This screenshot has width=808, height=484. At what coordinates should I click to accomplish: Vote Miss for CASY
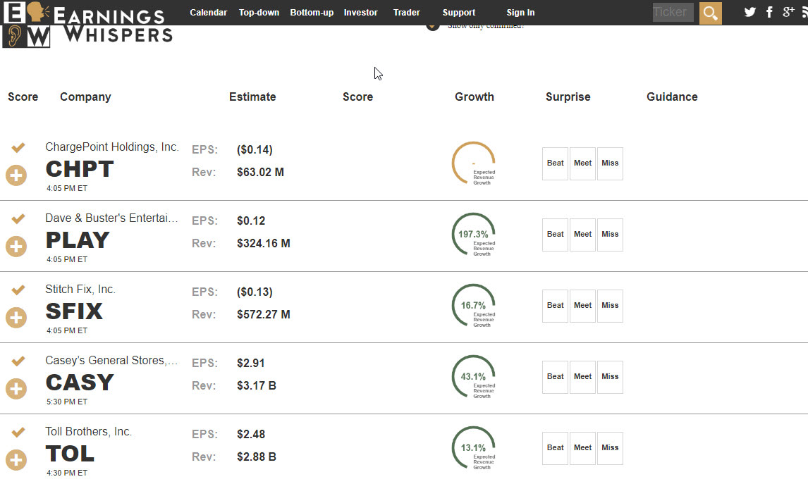[x=610, y=377]
